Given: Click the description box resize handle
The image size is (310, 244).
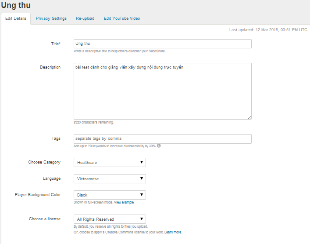Looking at the screenshot, I should (249, 117).
